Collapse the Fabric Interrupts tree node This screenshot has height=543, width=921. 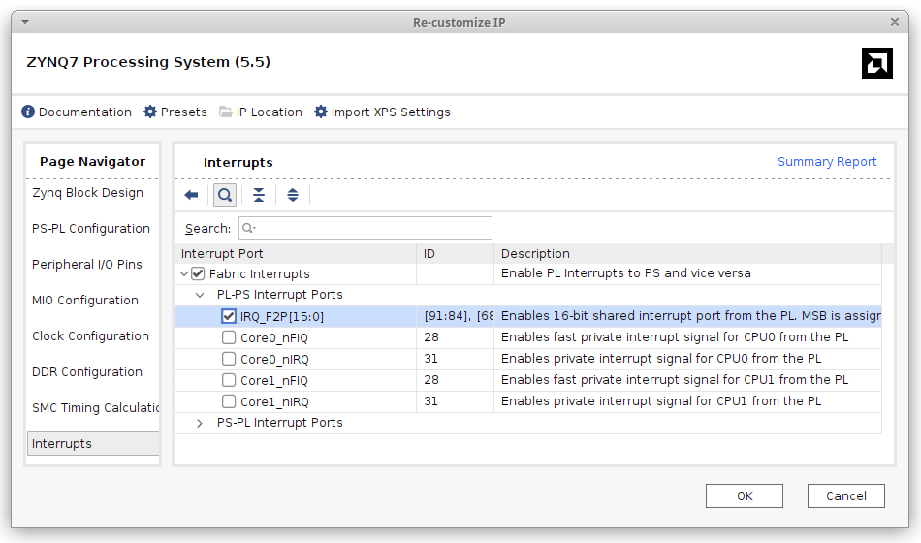(x=184, y=274)
